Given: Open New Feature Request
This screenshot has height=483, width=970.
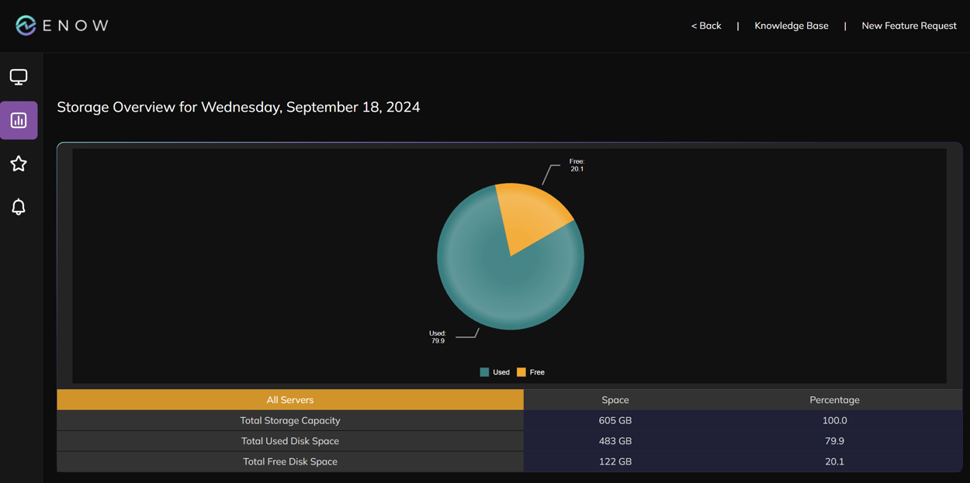Looking at the screenshot, I should tap(909, 25).
